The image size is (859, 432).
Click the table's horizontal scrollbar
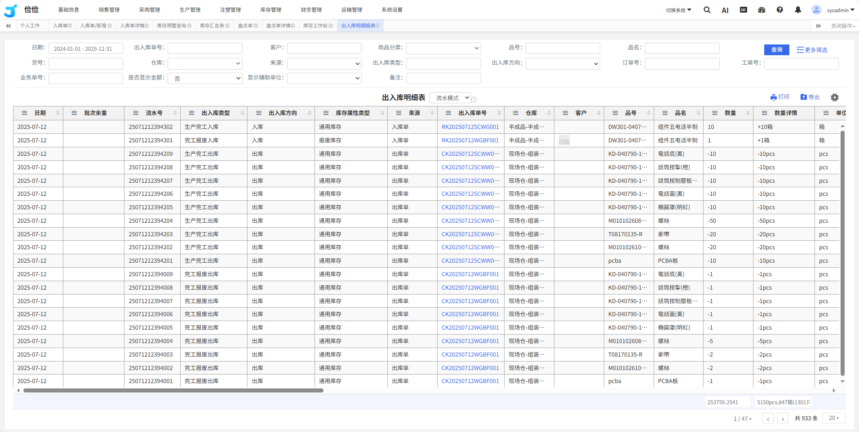(173, 391)
